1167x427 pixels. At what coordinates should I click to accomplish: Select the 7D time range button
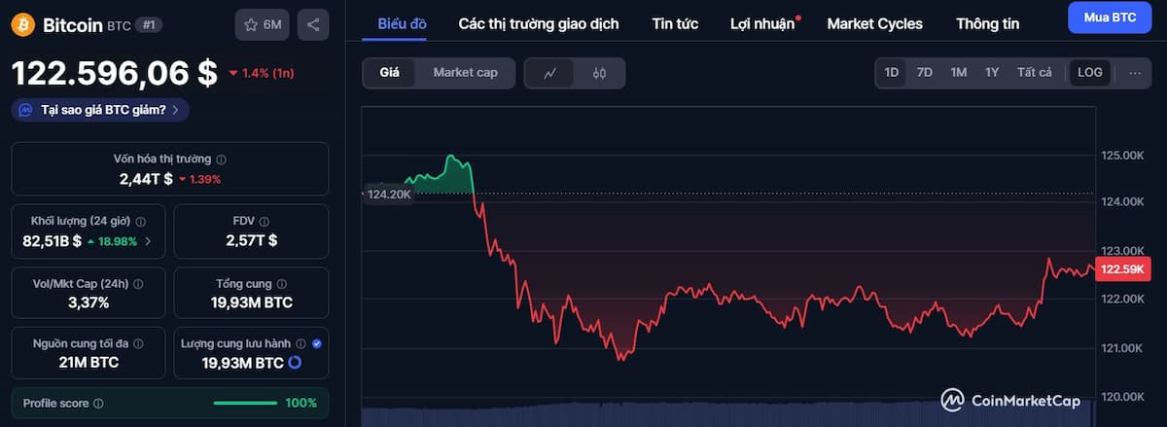click(925, 73)
